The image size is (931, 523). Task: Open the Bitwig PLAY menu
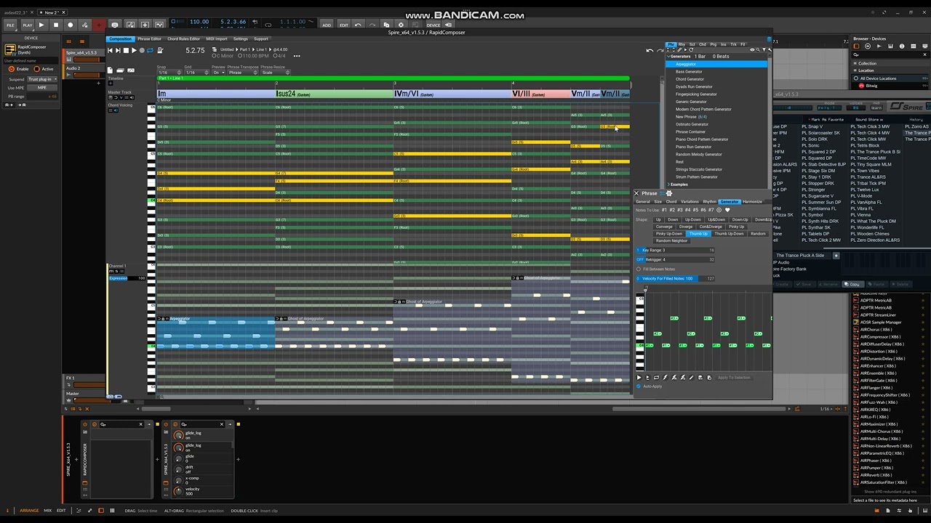27,25
